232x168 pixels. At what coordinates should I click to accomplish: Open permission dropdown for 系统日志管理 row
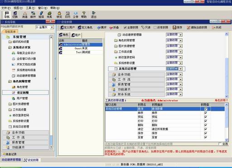pyautogui.click(x=180, y=69)
